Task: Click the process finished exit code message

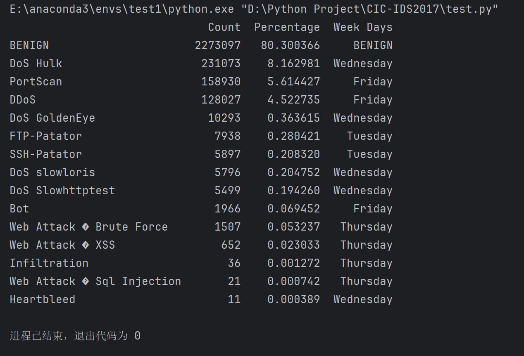Action: click(x=75, y=336)
